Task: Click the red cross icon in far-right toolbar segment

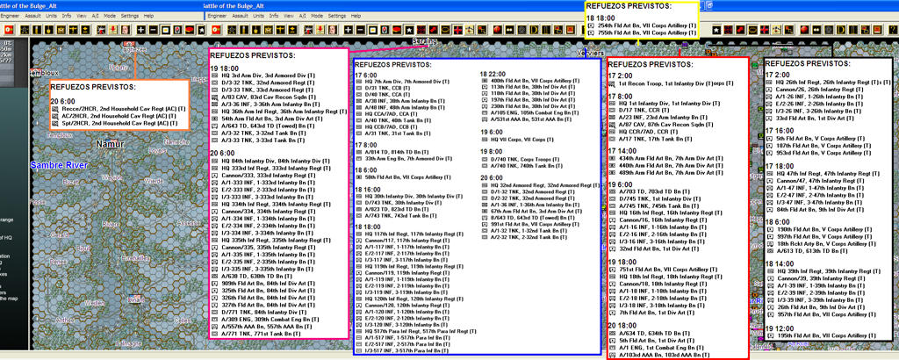Action: coord(765,29)
